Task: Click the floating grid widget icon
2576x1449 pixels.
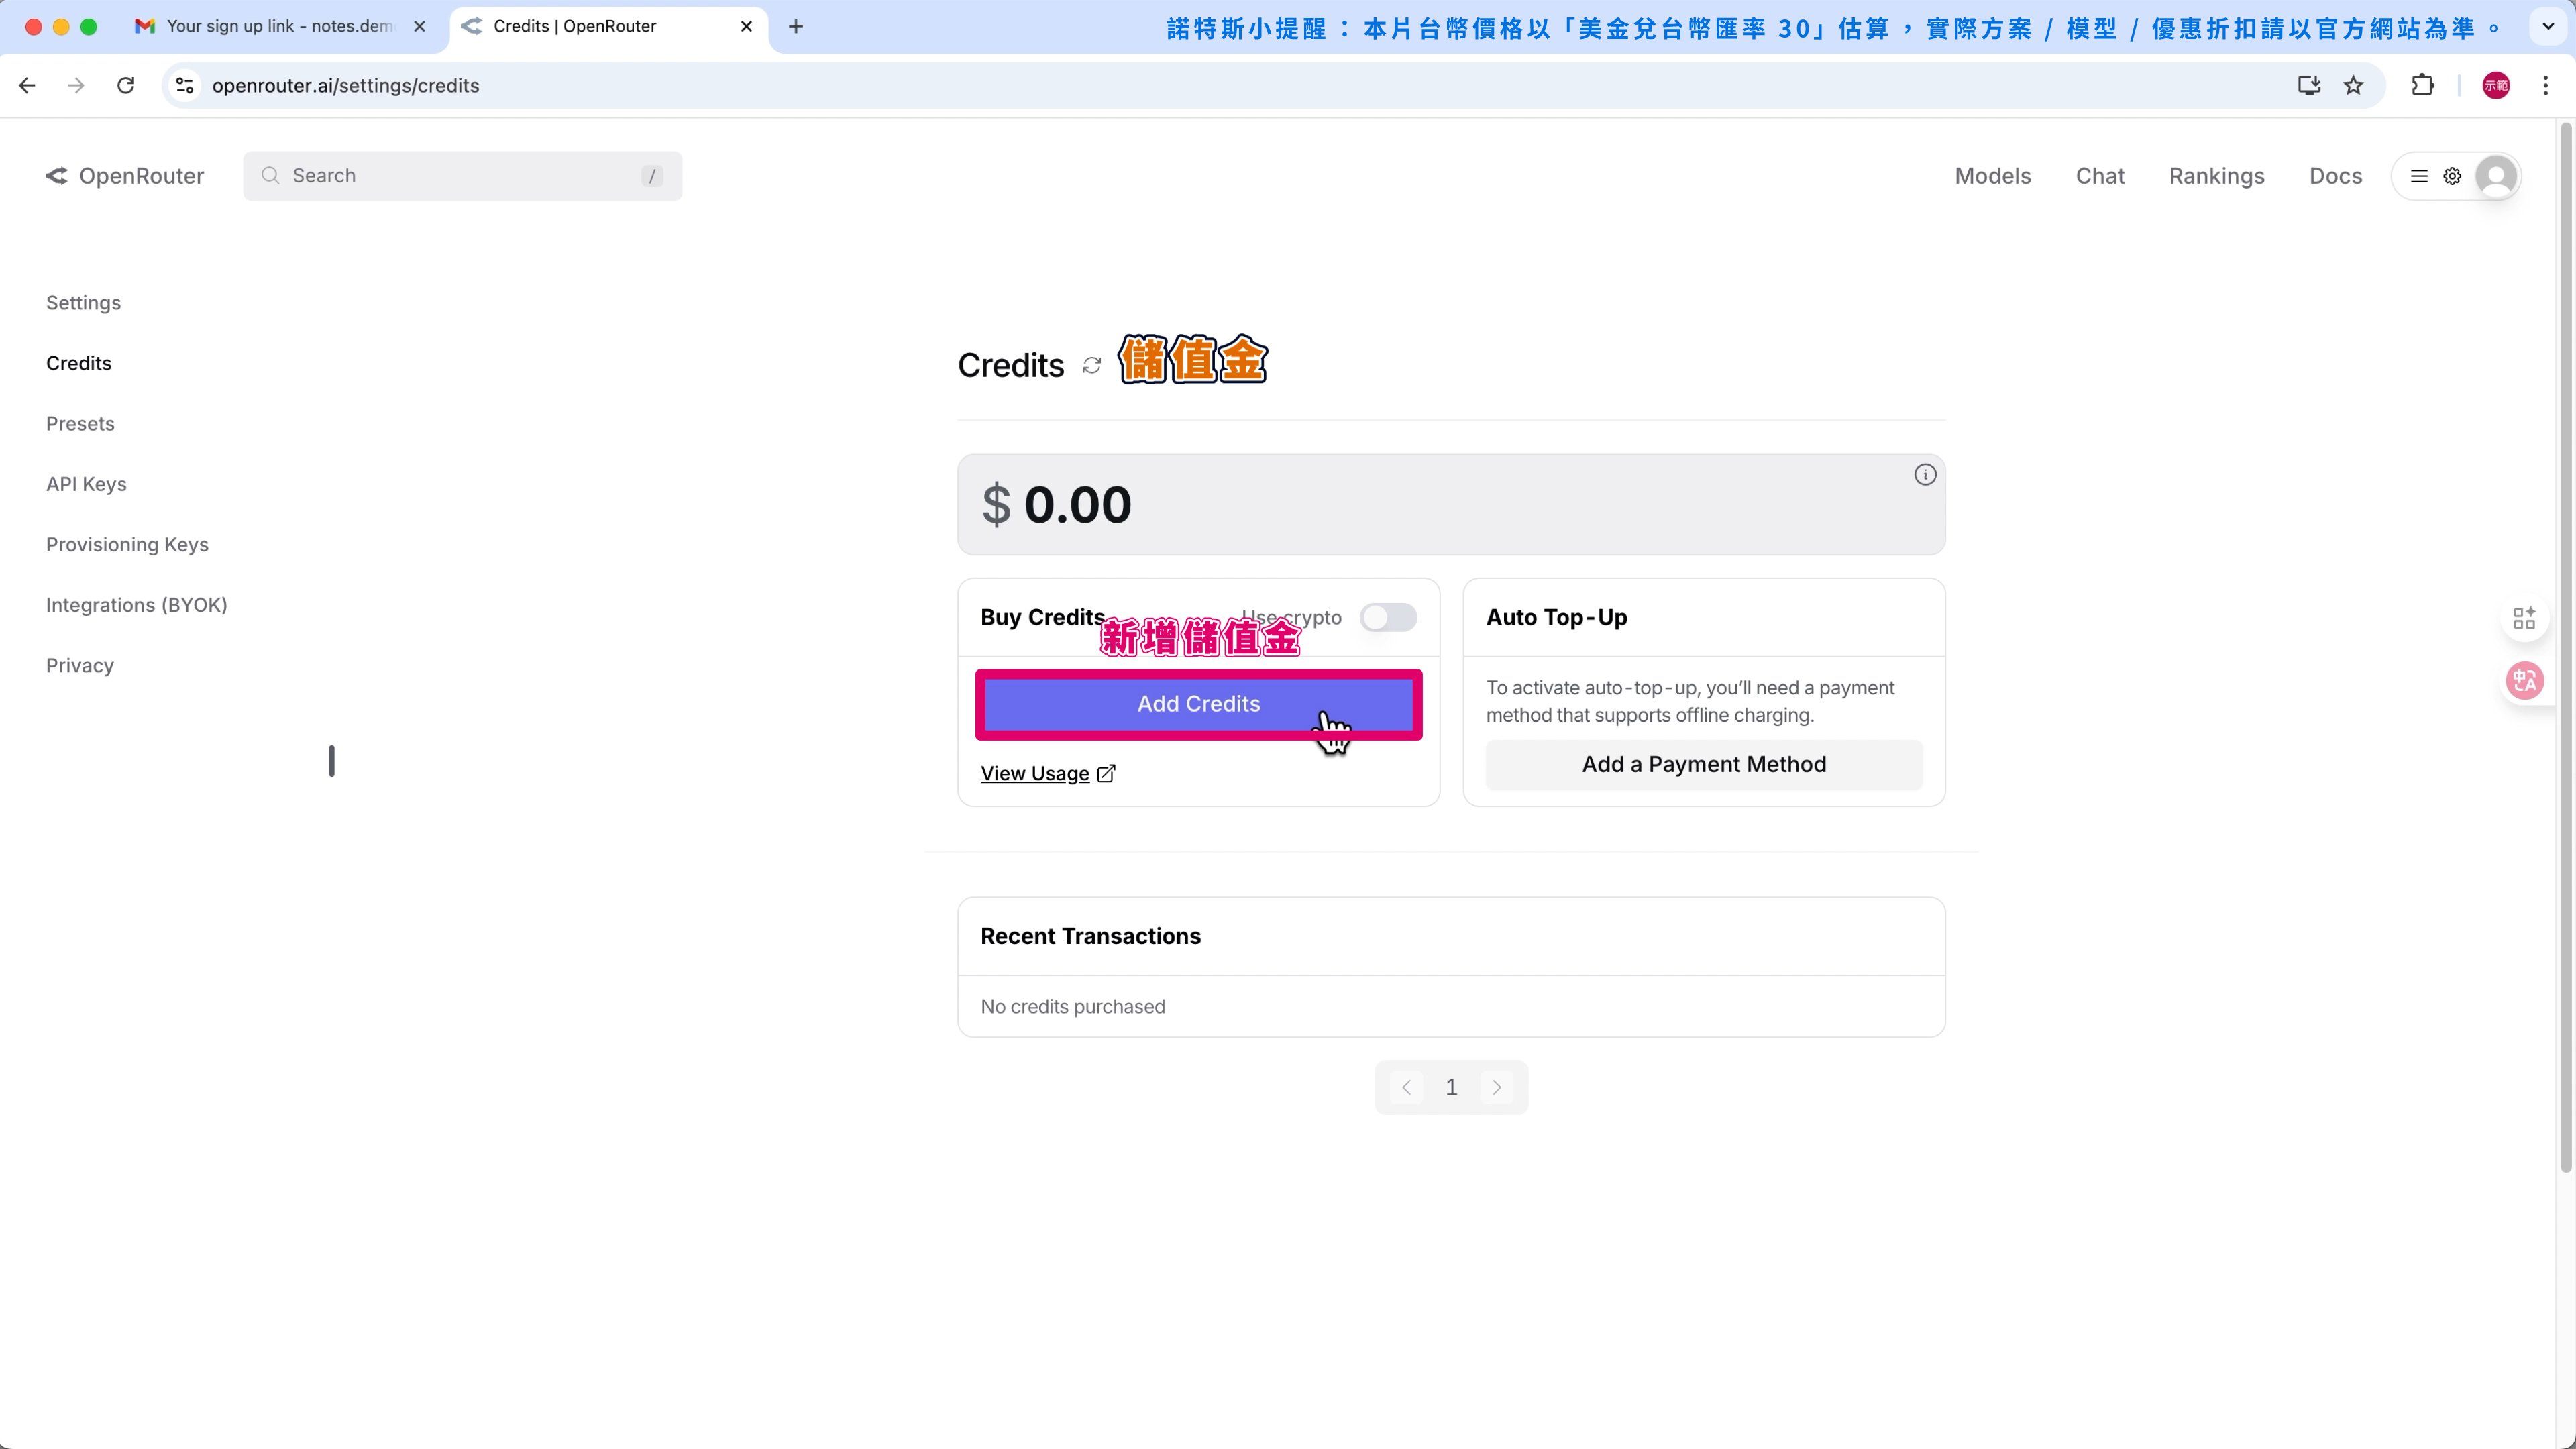Action: click(2524, 618)
